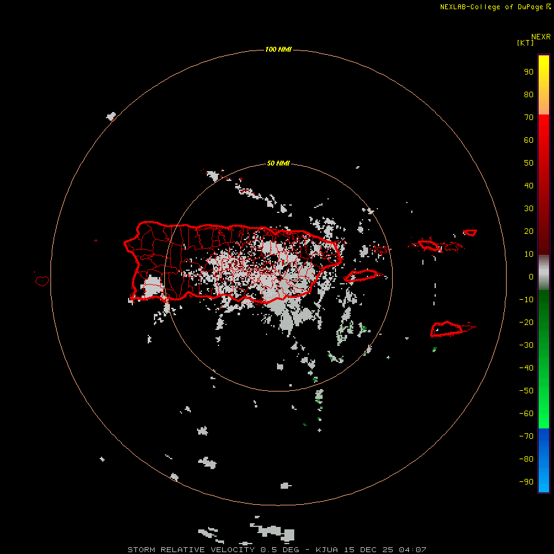The image size is (554, 554).
Task: Click the -10 knot scale label
Action: click(x=526, y=300)
